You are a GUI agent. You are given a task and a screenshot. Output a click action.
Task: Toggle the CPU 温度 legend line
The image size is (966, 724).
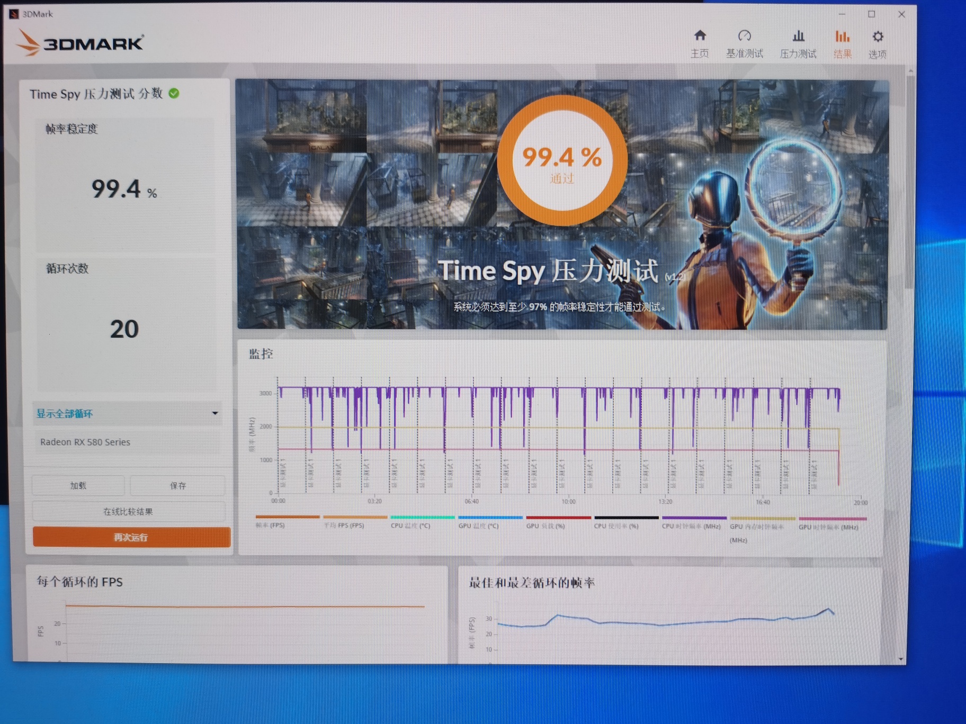tap(422, 517)
